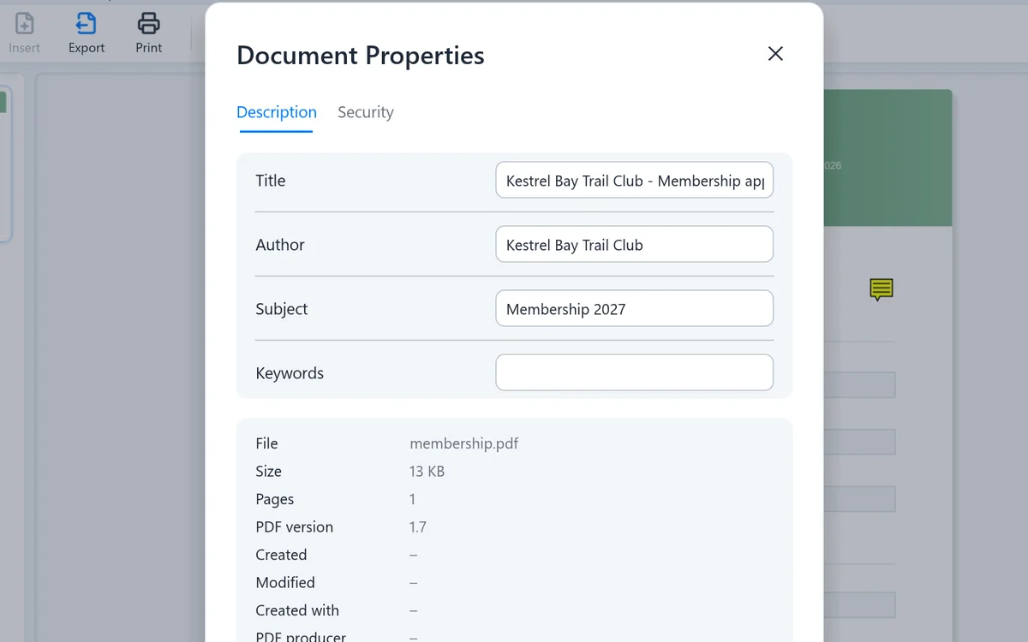Click the 'File' row label
This screenshot has height=642, width=1028.
click(266, 443)
